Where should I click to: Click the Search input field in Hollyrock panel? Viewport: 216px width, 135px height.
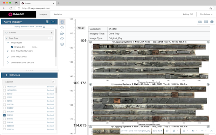point(27,82)
